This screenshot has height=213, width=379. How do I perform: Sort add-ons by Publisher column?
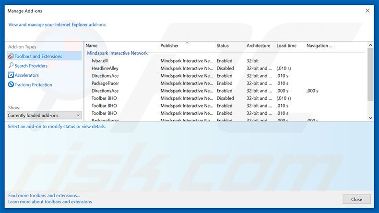pyautogui.click(x=169, y=46)
